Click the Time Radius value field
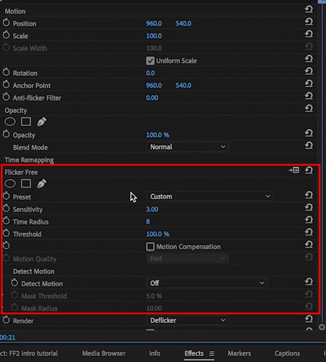Screen dimensions: 326x362 [x=148, y=222]
